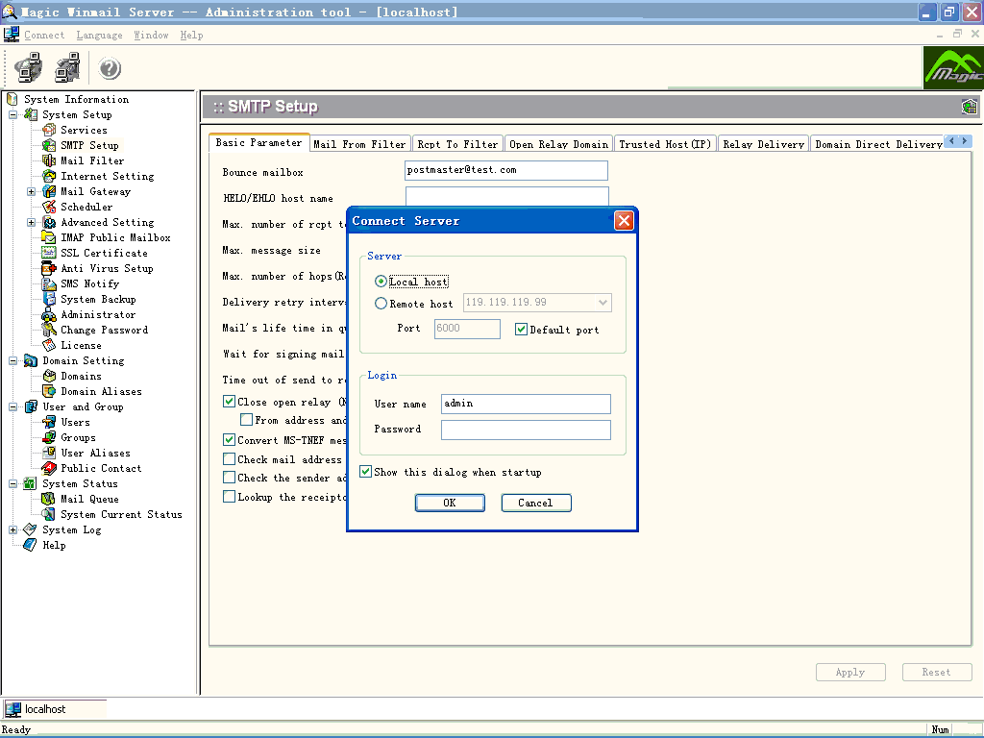Select the localhost window tab at bottom
This screenshot has height=738, width=984.
(x=55, y=709)
